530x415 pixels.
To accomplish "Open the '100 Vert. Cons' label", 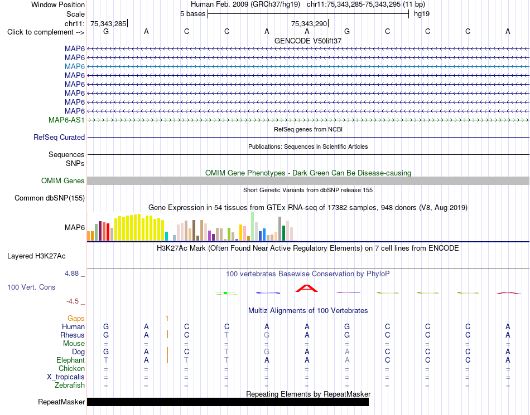I will click(x=31, y=287).
